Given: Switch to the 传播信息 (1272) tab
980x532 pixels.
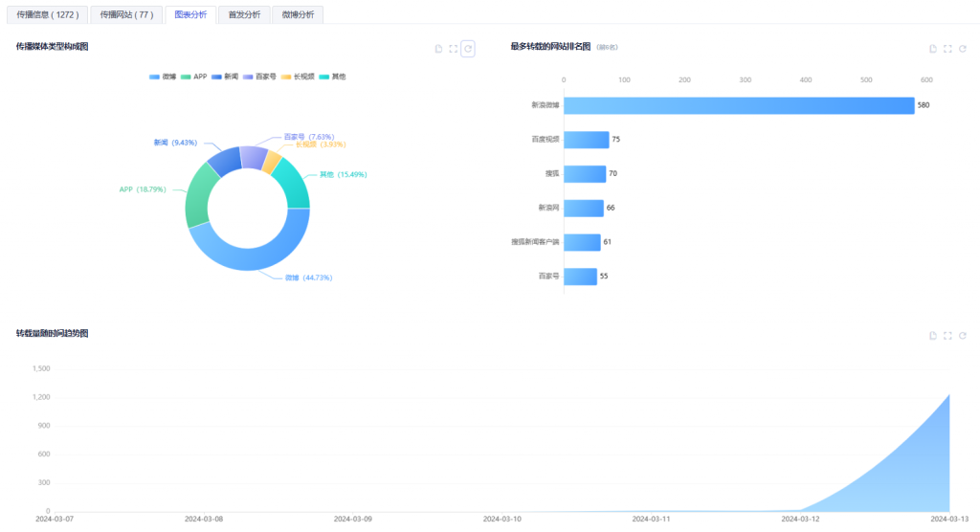Looking at the screenshot, I should pos(46,14).
